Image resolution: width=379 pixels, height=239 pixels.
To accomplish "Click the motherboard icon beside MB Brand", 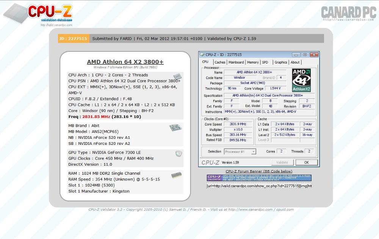I will (175, 127).
